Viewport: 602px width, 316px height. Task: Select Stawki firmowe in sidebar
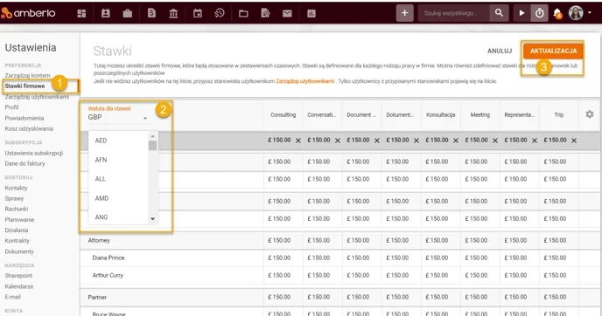[x=25, y=86]
